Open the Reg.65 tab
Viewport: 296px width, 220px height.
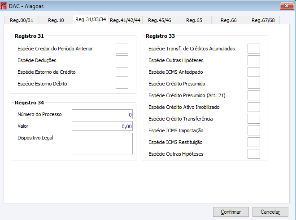[194, 20]
